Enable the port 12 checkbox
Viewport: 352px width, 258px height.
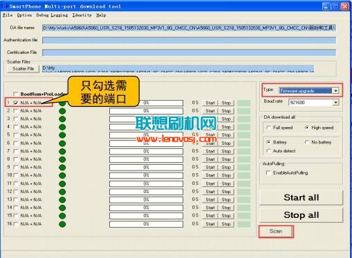pos(16,192)
